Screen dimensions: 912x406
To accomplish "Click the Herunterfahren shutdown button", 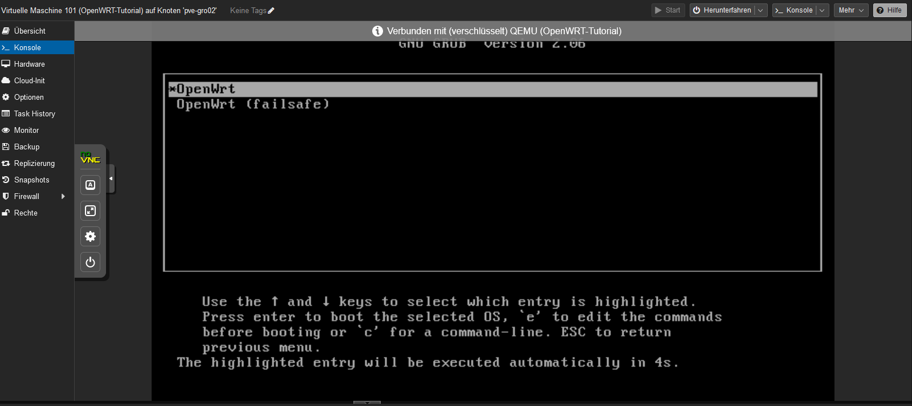I will point(722,10).
